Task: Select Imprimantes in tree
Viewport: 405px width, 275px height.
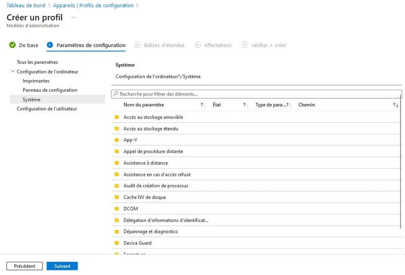Action: (36, 81)
